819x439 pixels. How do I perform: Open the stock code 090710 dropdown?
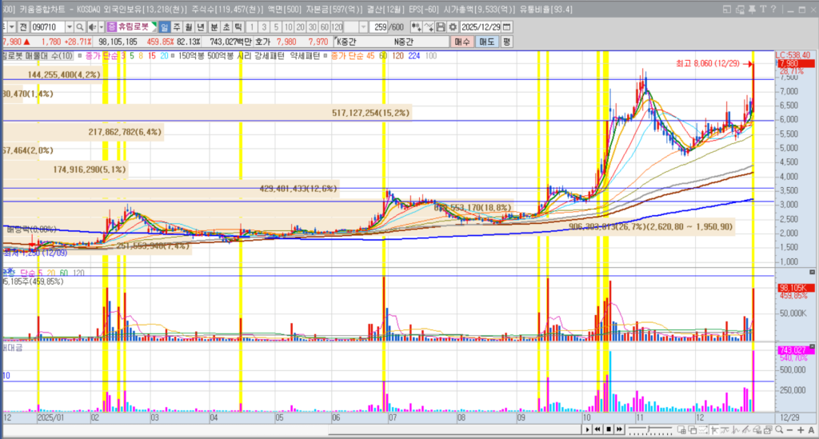69,26
